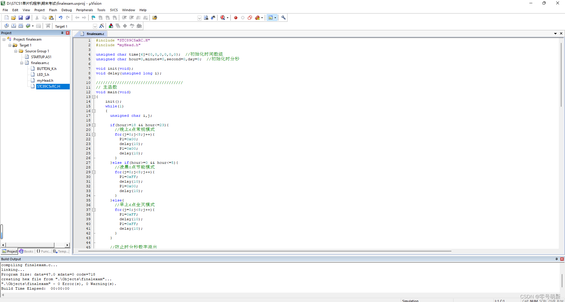The width and height of the screenshot is (565, 302).
Task: Toggle Build Output panel auto-hide pin
Action: click(x=556, y=259)
